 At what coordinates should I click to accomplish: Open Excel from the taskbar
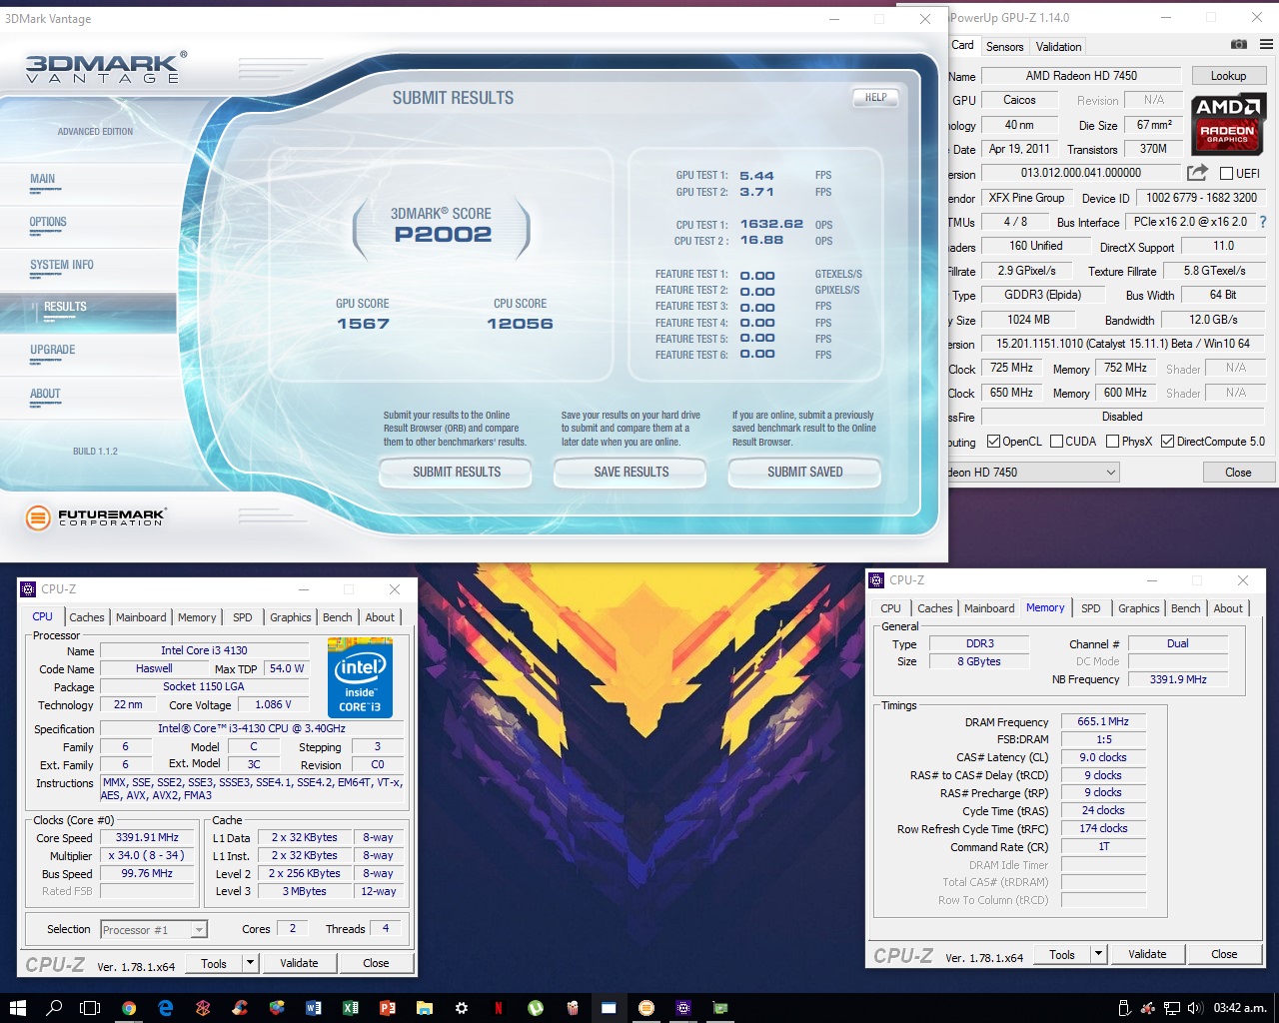(x=350, y=1008)
